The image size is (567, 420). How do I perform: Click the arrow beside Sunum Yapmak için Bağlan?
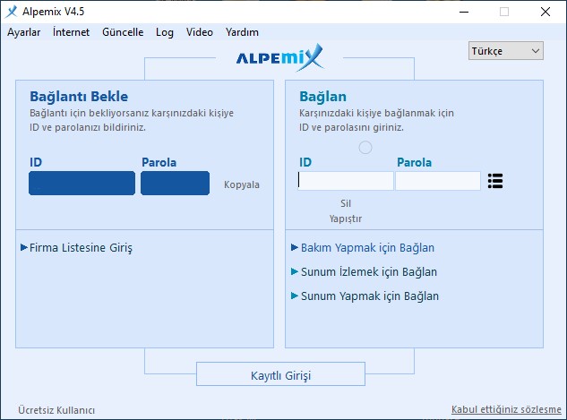click(x=295, y=296)
